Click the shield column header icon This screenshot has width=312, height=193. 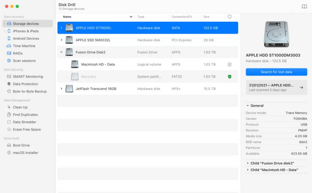tap(229, 17)
